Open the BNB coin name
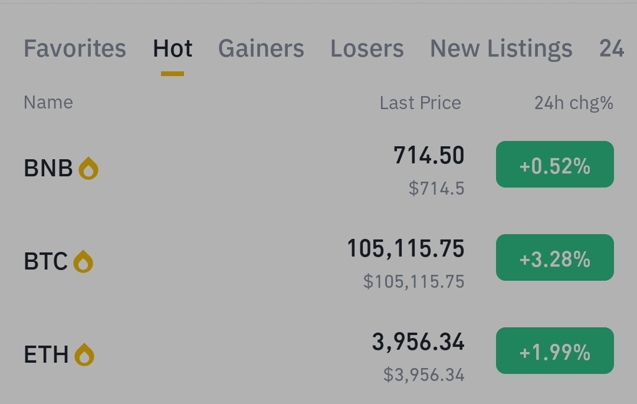Image resolution: width=637 pixels, height=404 pixels. (48, 169)
